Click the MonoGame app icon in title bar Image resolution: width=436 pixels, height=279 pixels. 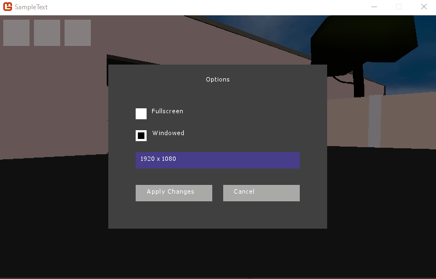coord(8,7)
